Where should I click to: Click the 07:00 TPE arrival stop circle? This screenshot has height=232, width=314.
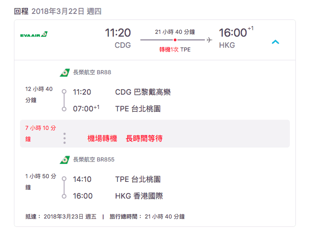pos(64,109)
